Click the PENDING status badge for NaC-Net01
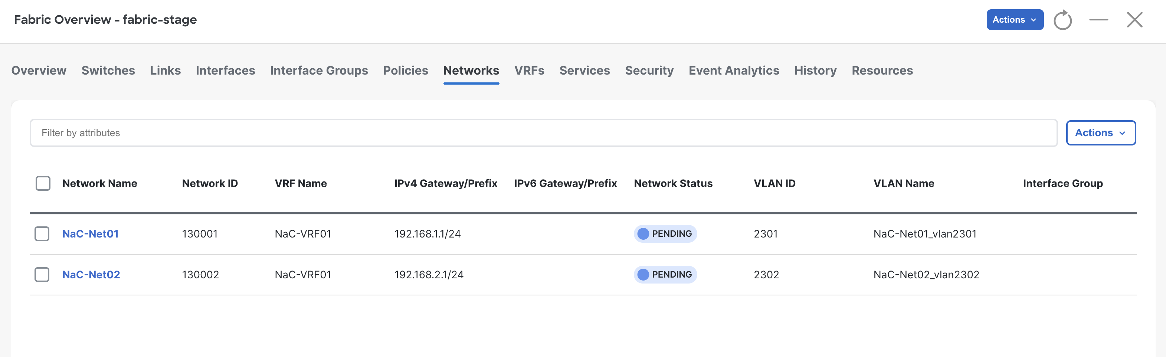1166x357 pixels. 665,233
